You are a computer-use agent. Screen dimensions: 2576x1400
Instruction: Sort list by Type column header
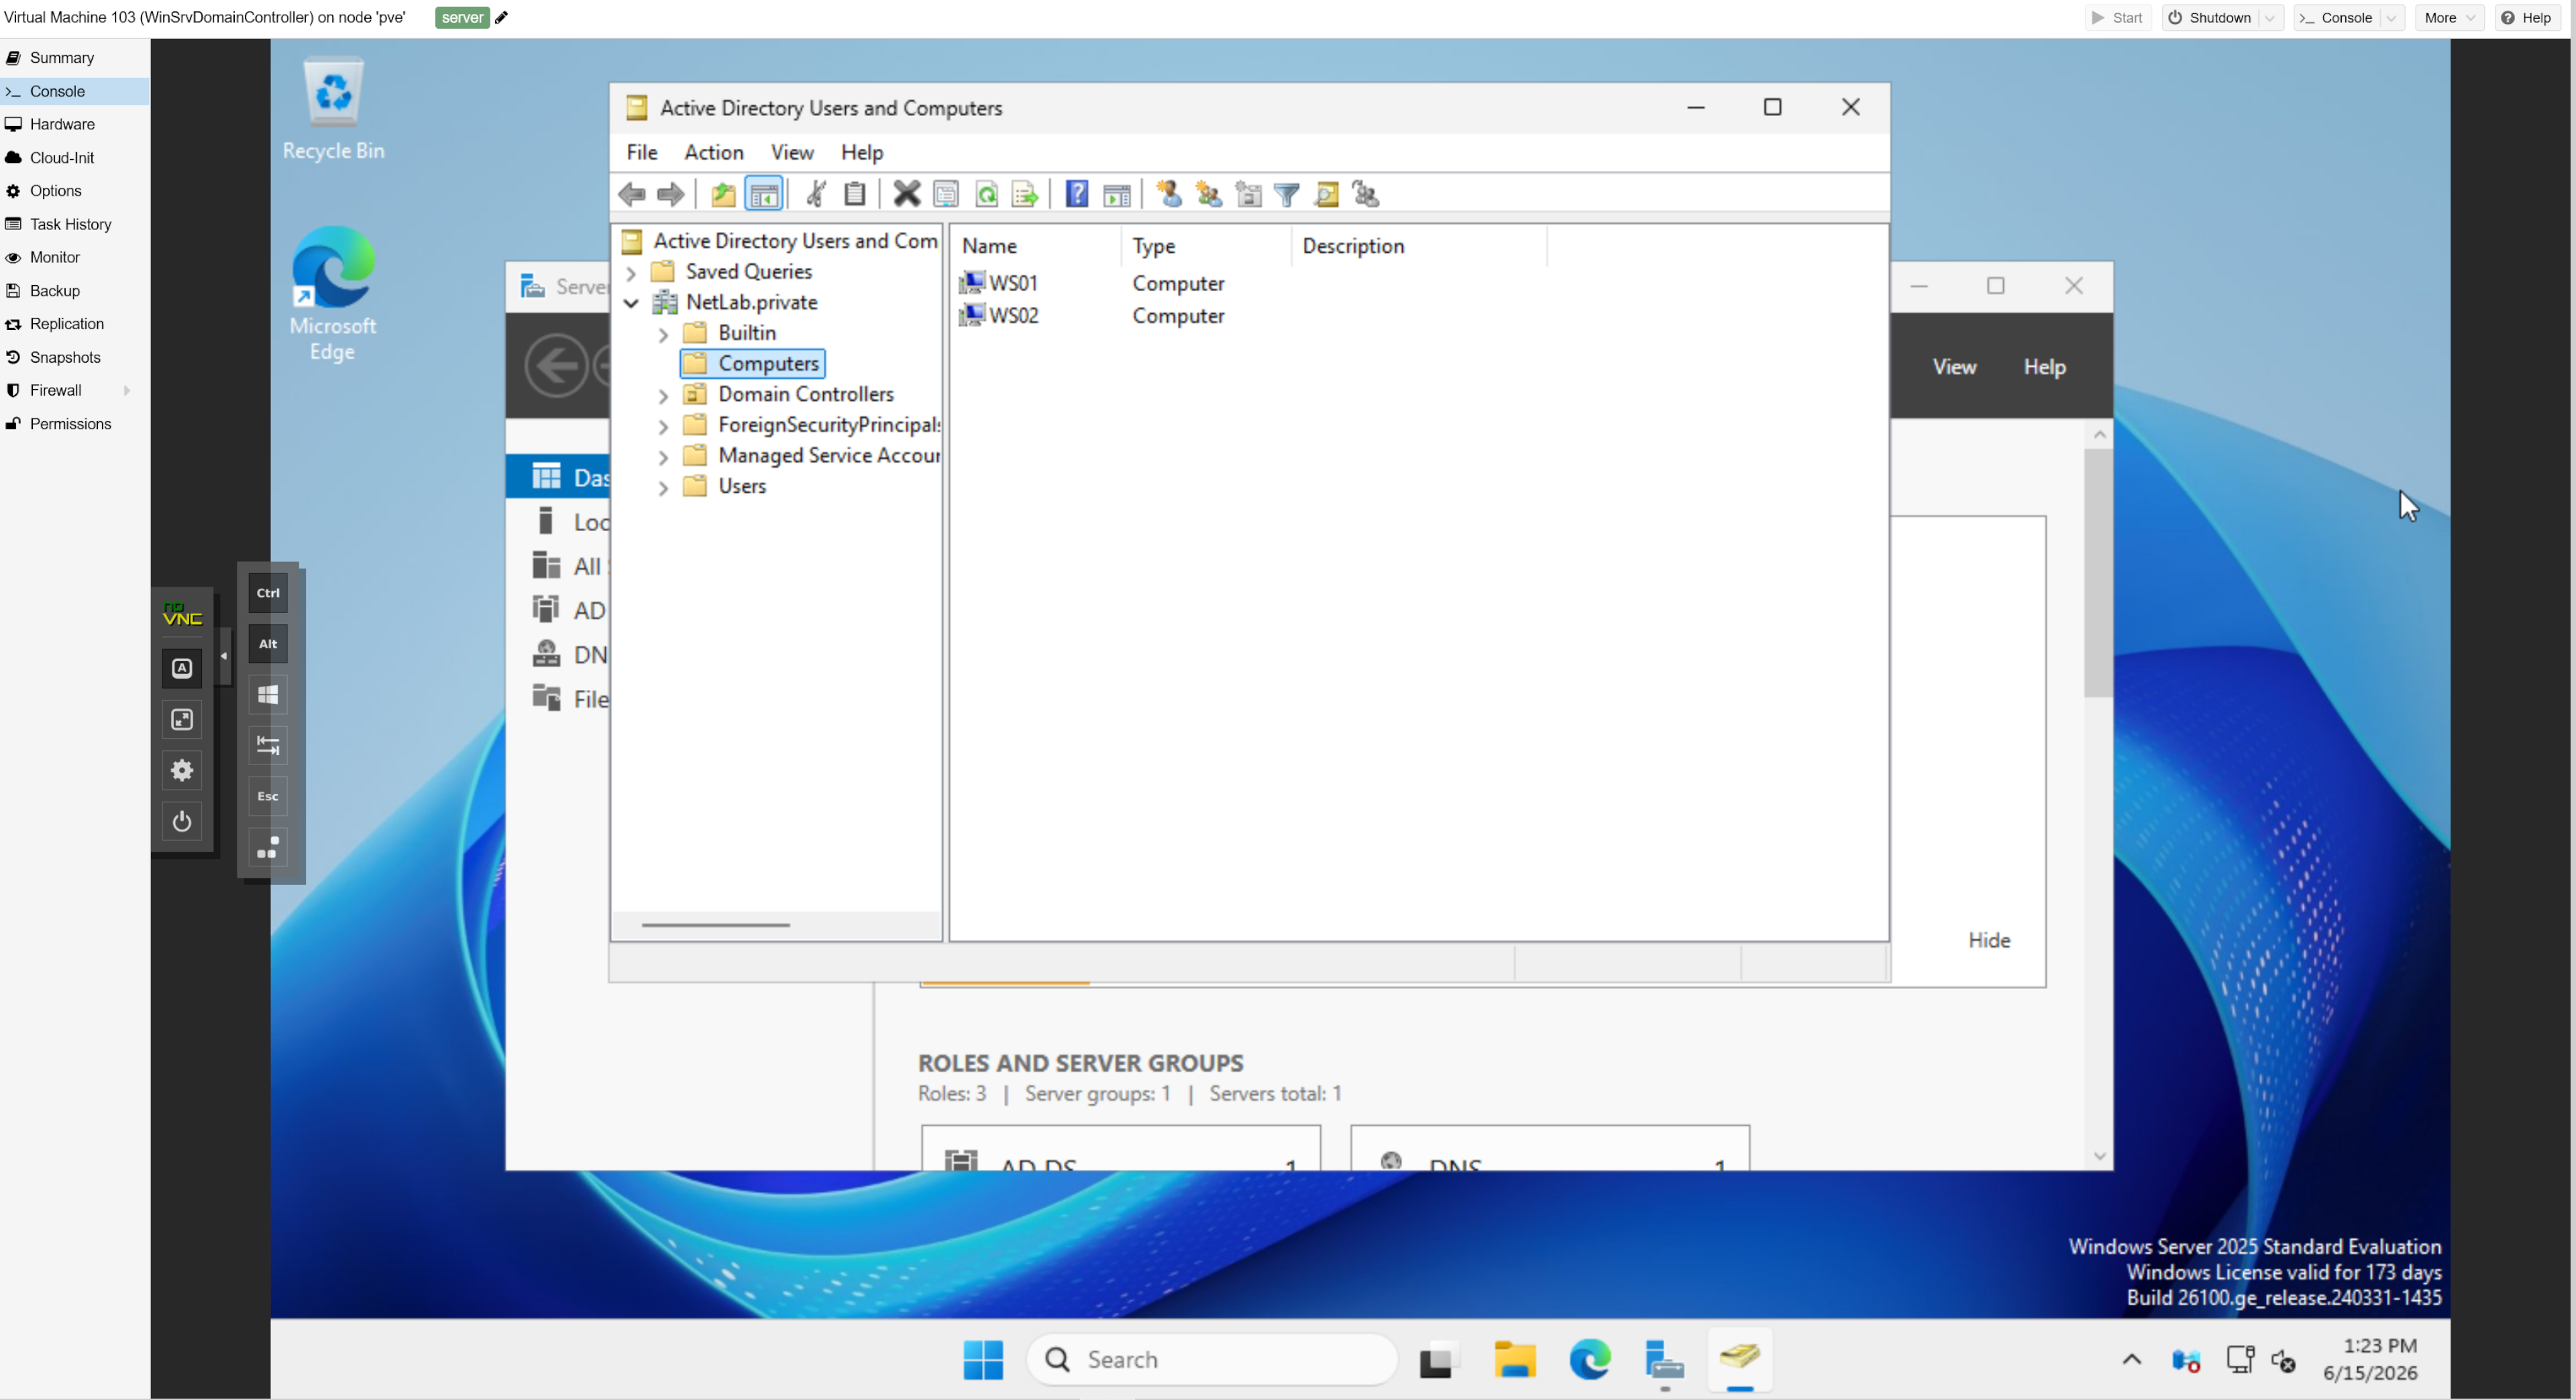(x=1206, y=246)
